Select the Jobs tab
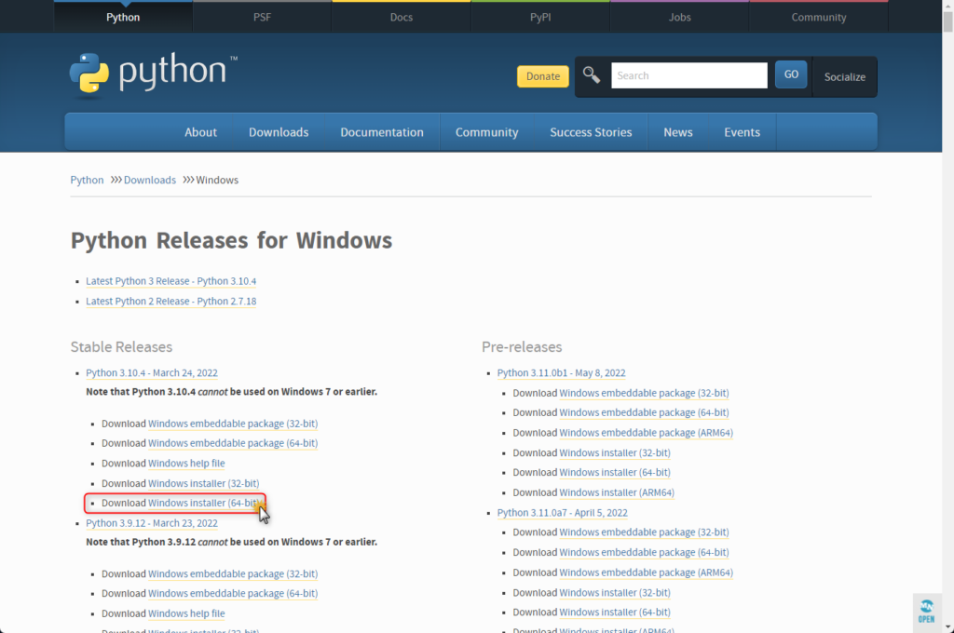954x633 pixels. [679, 17]
